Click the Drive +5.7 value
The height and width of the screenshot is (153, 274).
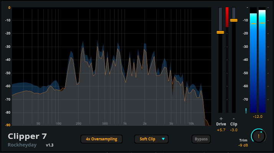221,130
